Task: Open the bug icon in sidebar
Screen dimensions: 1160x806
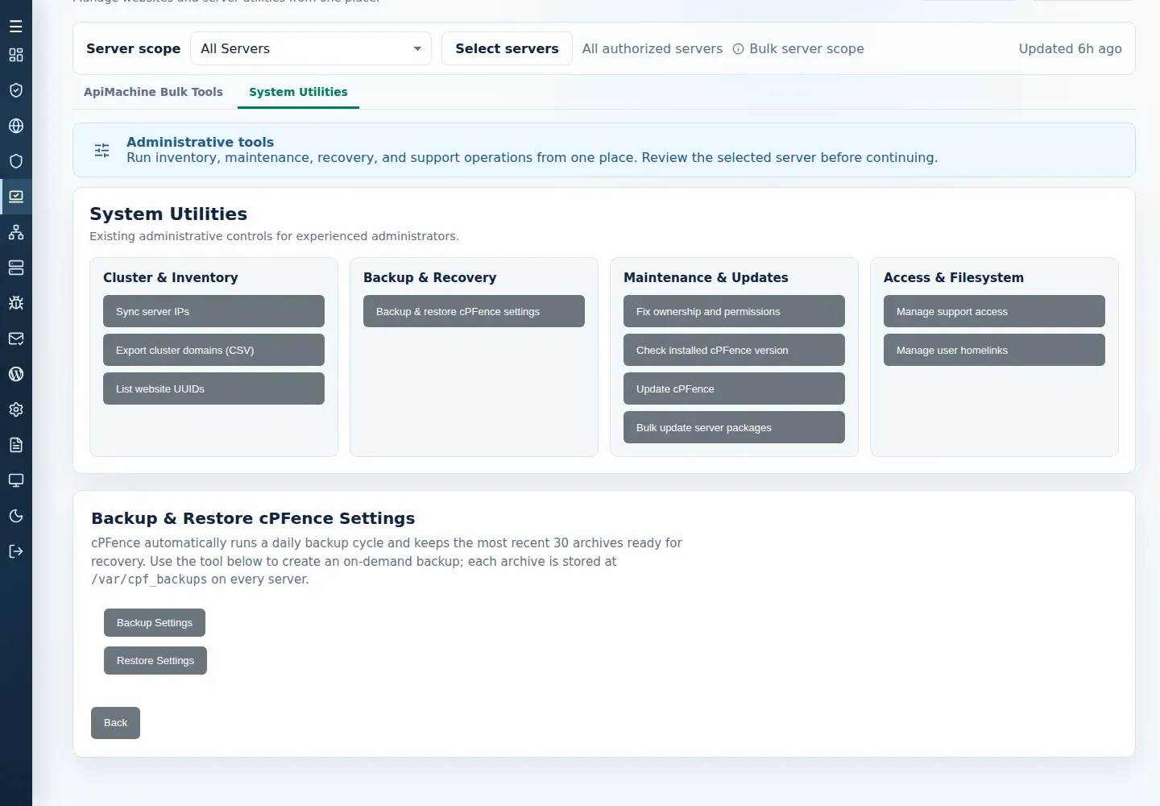Action: pos(16,303)
